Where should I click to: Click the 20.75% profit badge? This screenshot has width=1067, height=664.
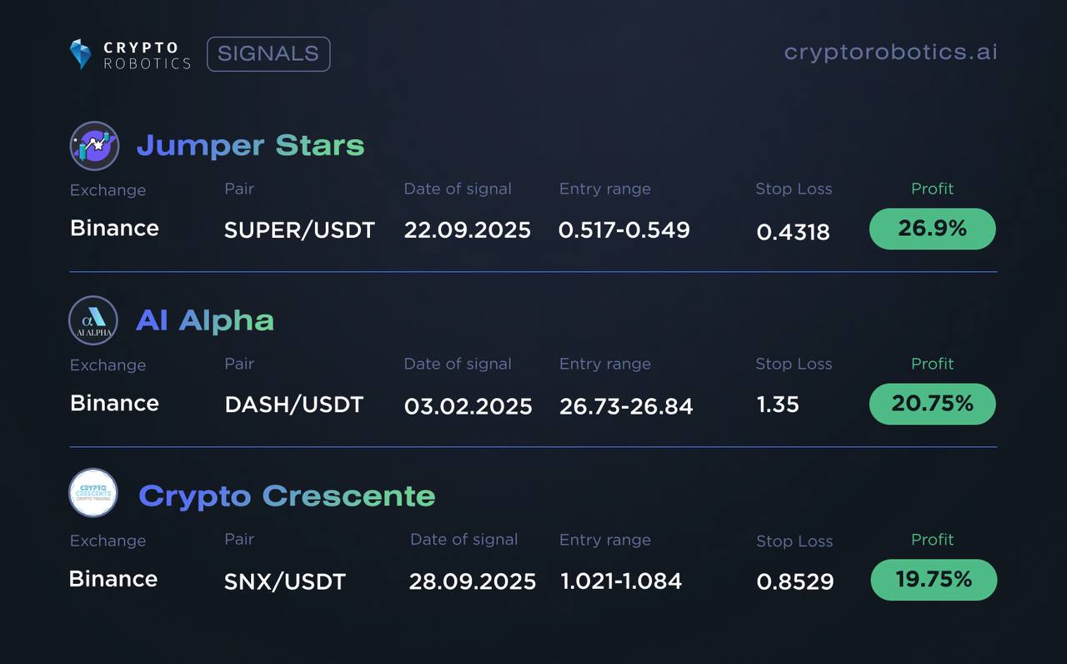coord(932,405)
